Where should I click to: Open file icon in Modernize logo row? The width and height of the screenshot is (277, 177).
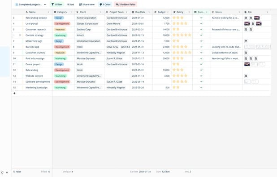[x=246, y=41]
